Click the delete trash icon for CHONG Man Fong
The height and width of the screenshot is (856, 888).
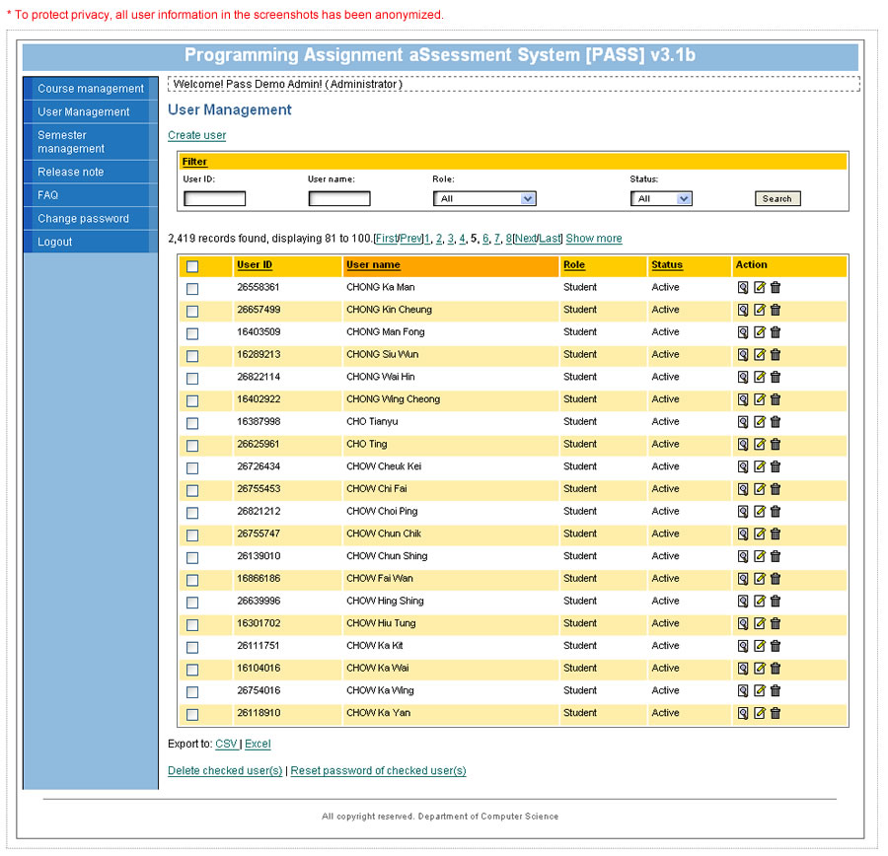pos(776,332)
